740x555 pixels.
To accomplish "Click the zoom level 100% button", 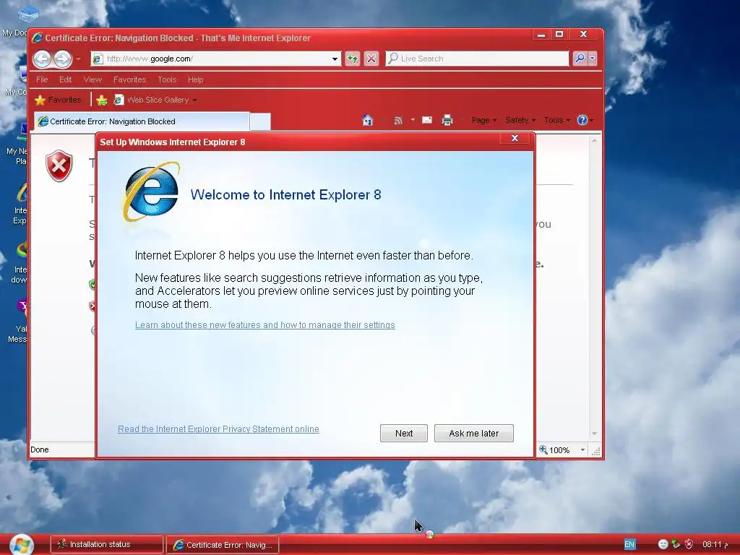I will pyautogui.click(x=555, y=450).
